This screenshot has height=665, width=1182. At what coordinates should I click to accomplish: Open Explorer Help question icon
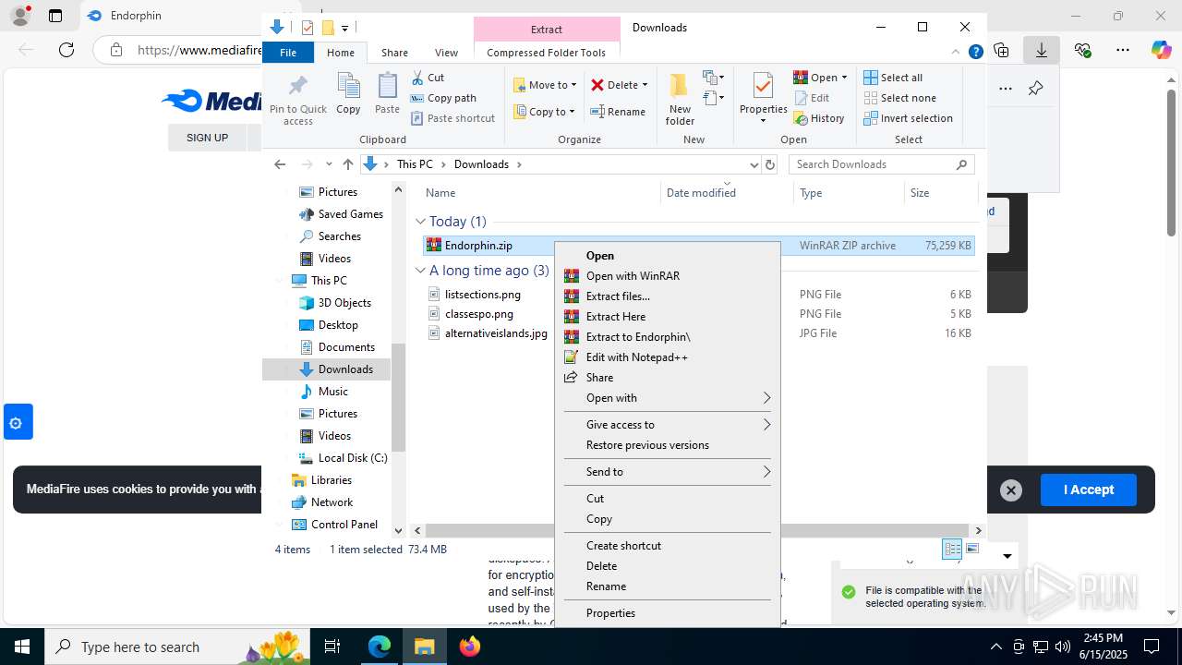[975, 53]
